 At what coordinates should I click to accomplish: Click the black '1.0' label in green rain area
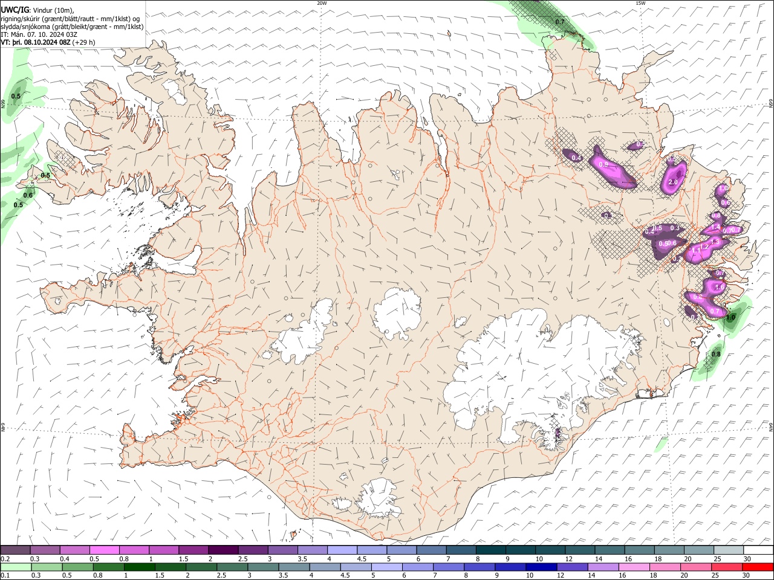point(730,317)
